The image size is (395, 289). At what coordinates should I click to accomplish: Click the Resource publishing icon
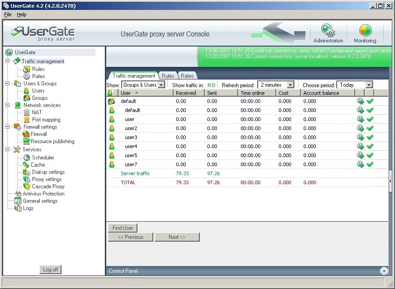tap(26, 141)
